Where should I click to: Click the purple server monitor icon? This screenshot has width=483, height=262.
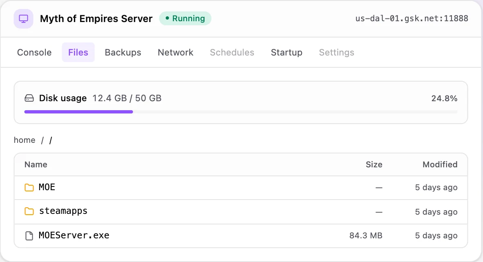coord(23,19)
